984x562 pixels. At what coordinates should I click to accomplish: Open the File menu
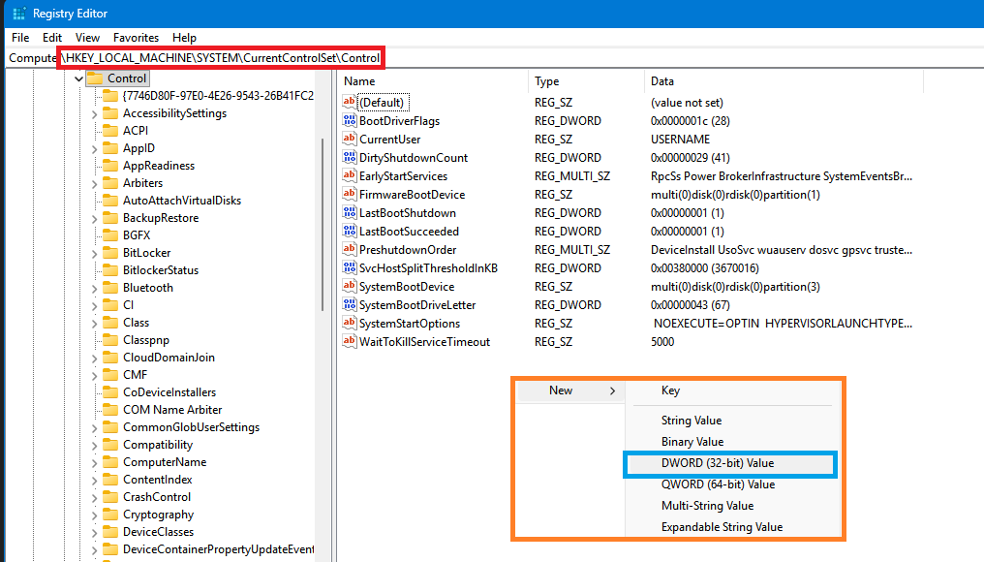click(x=20, y=38)
